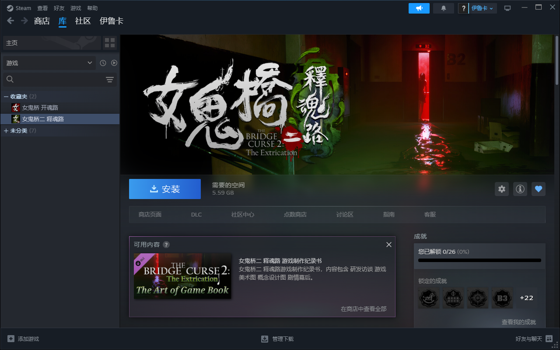The height and width of the screenshot is (350, 560).
Task: Collapse the 收藏夹 category
Action: [6, 96]
